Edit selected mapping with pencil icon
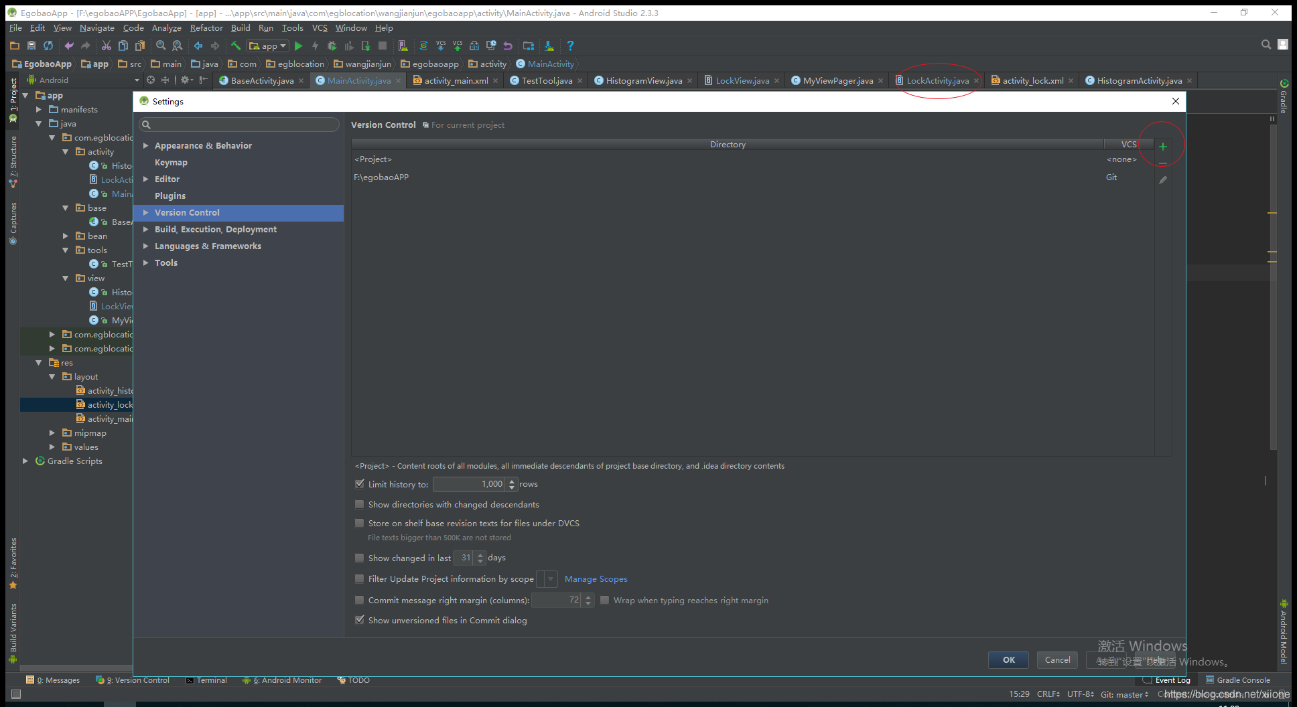The image size is (1297, 707). click(1163, 179)
